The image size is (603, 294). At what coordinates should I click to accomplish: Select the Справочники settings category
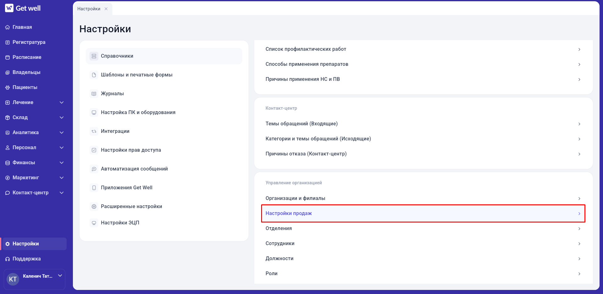(x=164, y=56)
